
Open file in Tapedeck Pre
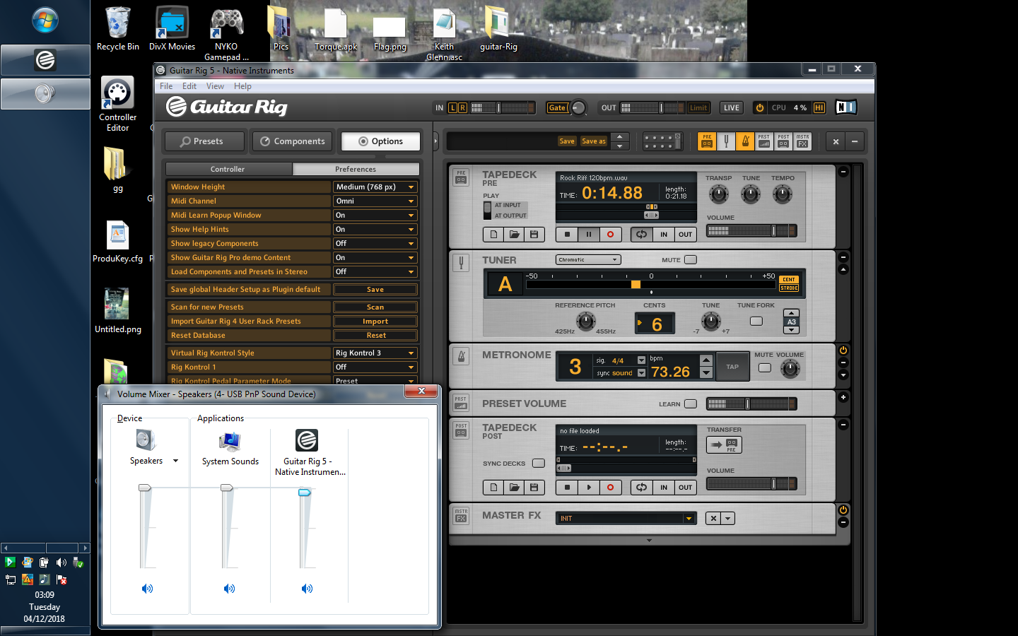click(x=514, y=235)
